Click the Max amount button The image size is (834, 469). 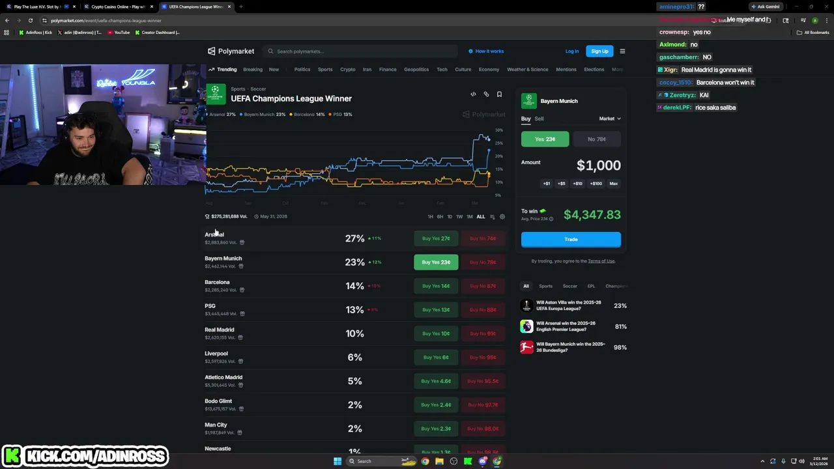(614, 184)
